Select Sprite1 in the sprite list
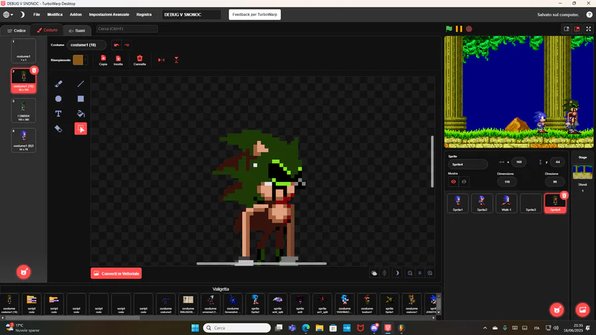596x335 pixels. pos(458,203)
